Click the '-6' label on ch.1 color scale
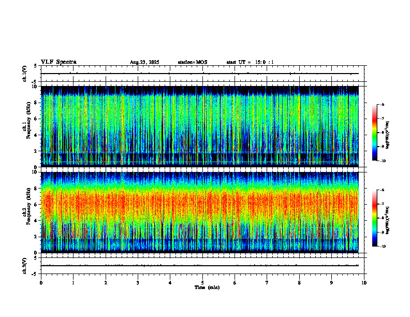Image resolution: width=410 pixels, height=317 pixels. [x=382, y=104]
